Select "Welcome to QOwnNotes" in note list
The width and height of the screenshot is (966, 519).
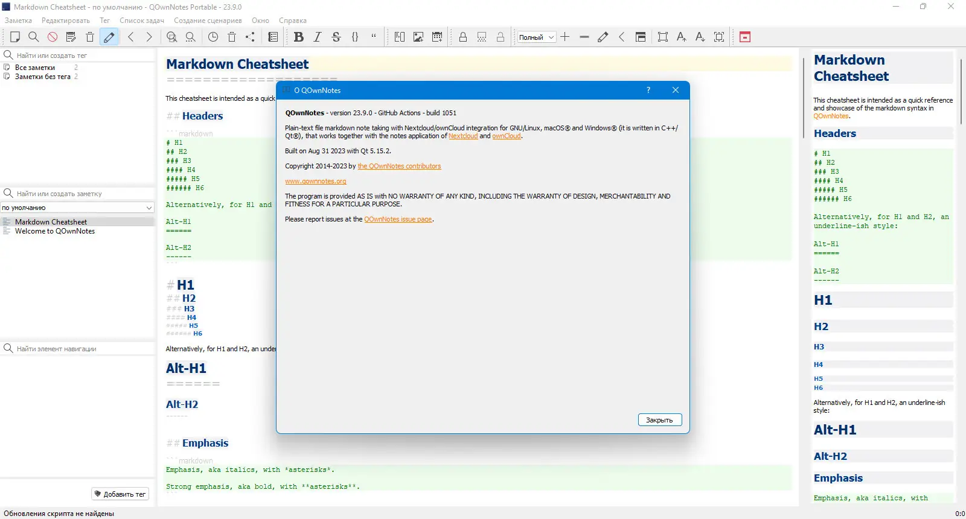tap(55, 231)
